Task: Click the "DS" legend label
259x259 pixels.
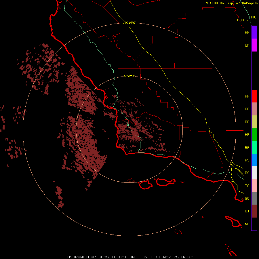Action: pyautogui.click(x=247, y=173)
